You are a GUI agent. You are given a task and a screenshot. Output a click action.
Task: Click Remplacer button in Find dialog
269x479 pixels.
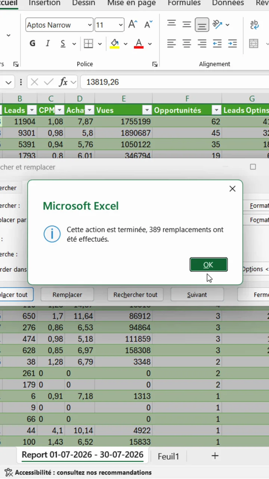tap(67, 295)
